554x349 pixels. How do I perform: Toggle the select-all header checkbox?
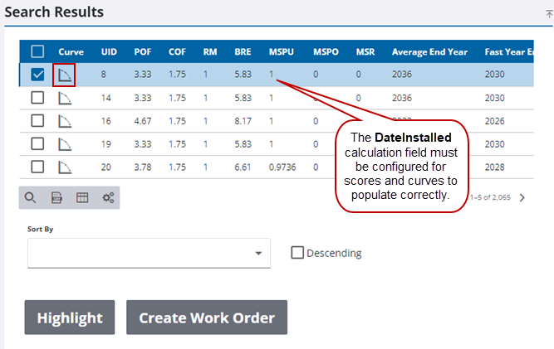pyautogui.click(x=37, y=51)
